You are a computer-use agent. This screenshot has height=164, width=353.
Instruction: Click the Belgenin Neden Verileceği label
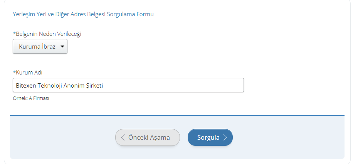(x=48, y=34)
